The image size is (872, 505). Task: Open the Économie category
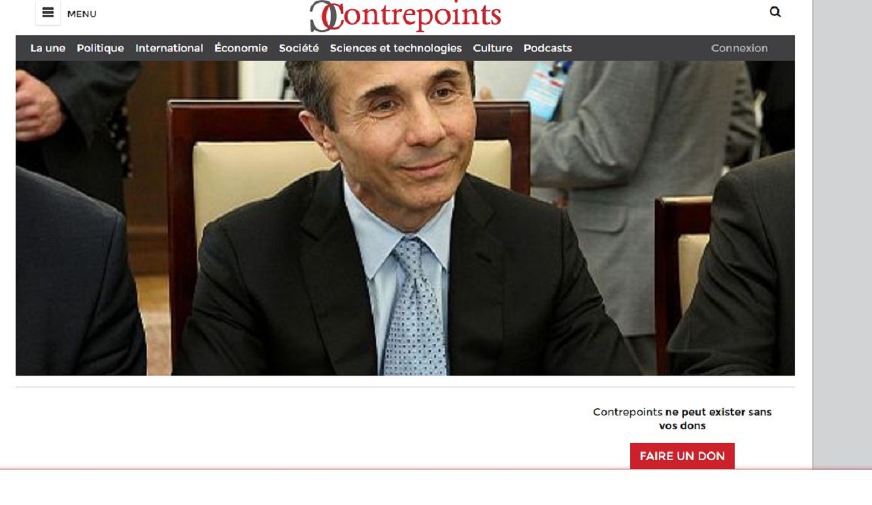click(x=241, y=48)
